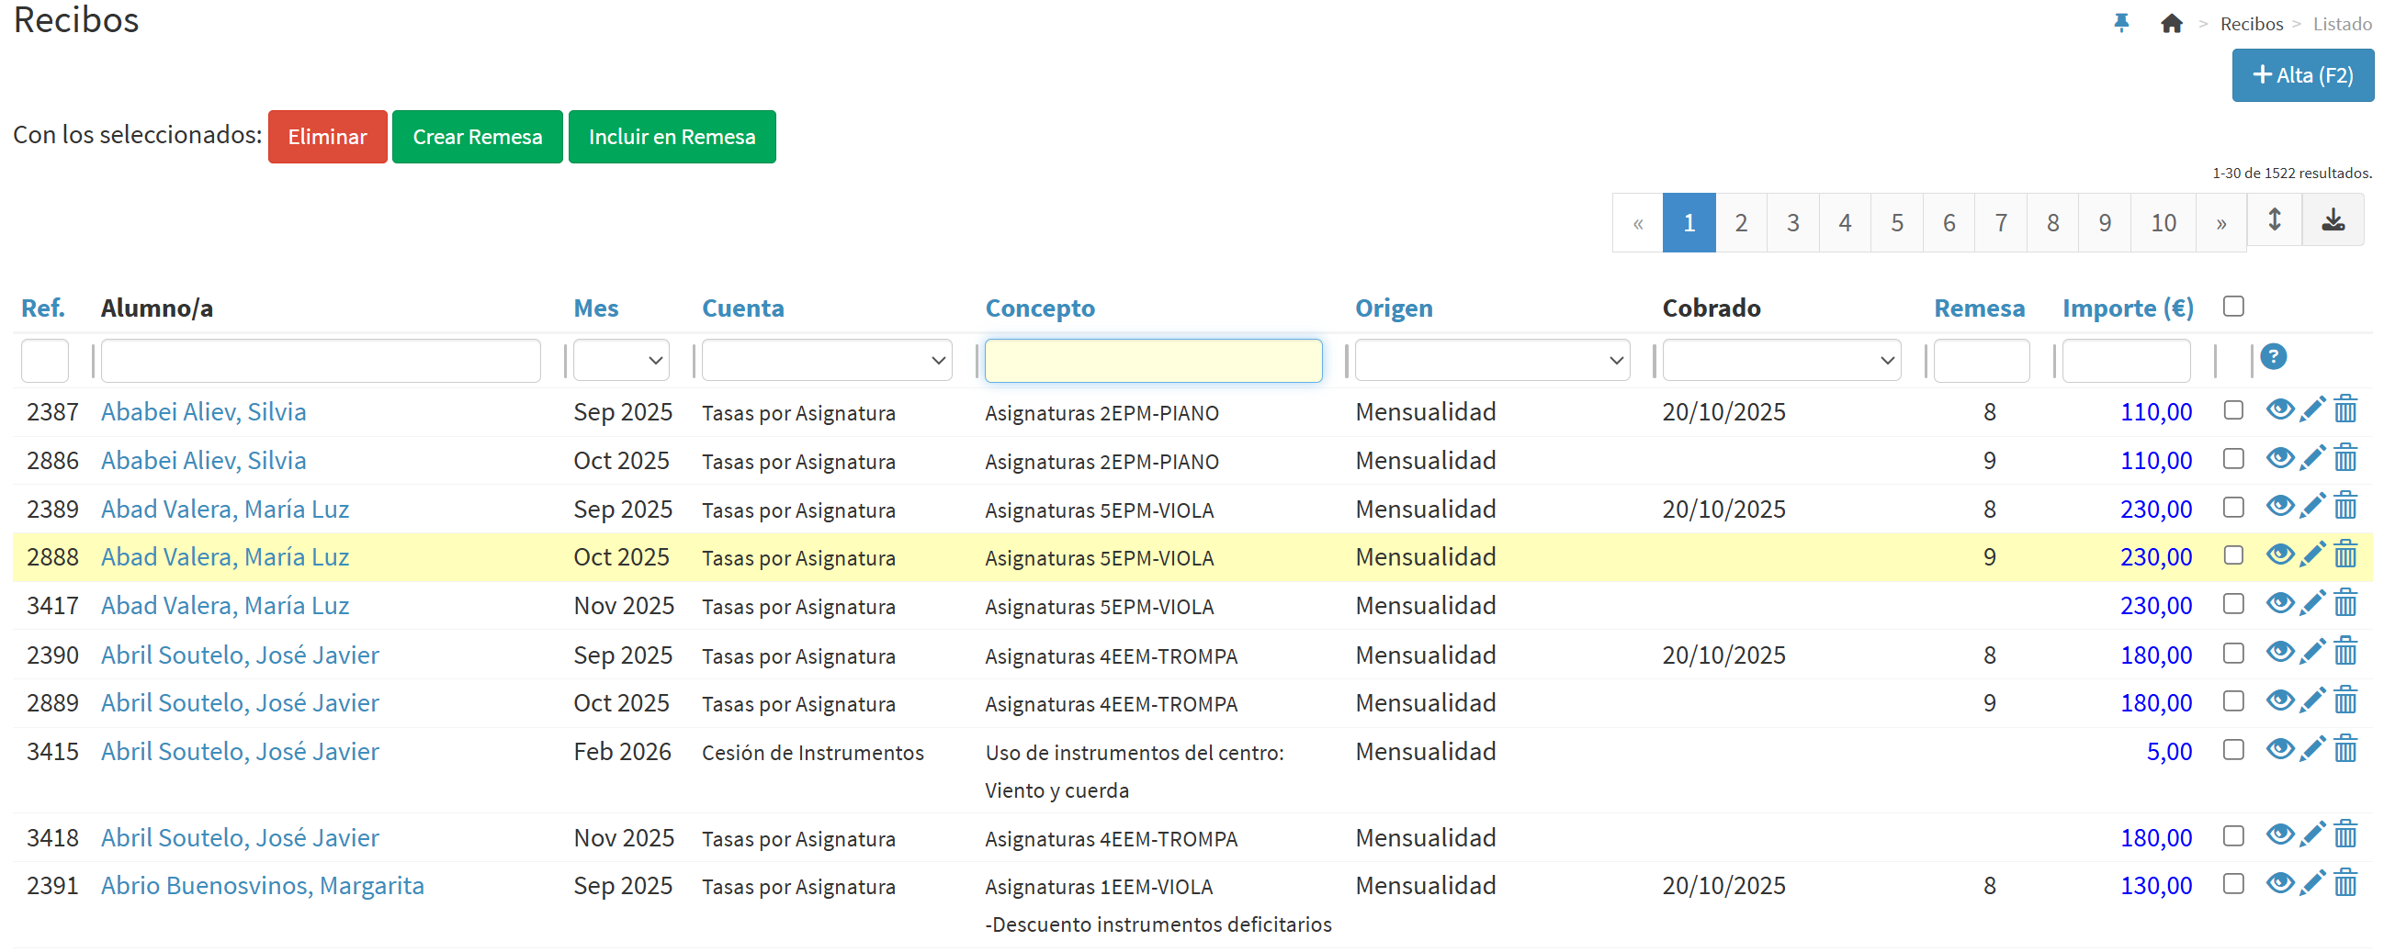Image resolution: width=2384 pixels, height=952 pixels.
Task: Open Abrio Buenosvinos, Margarita student link
Action: point(262,885)
